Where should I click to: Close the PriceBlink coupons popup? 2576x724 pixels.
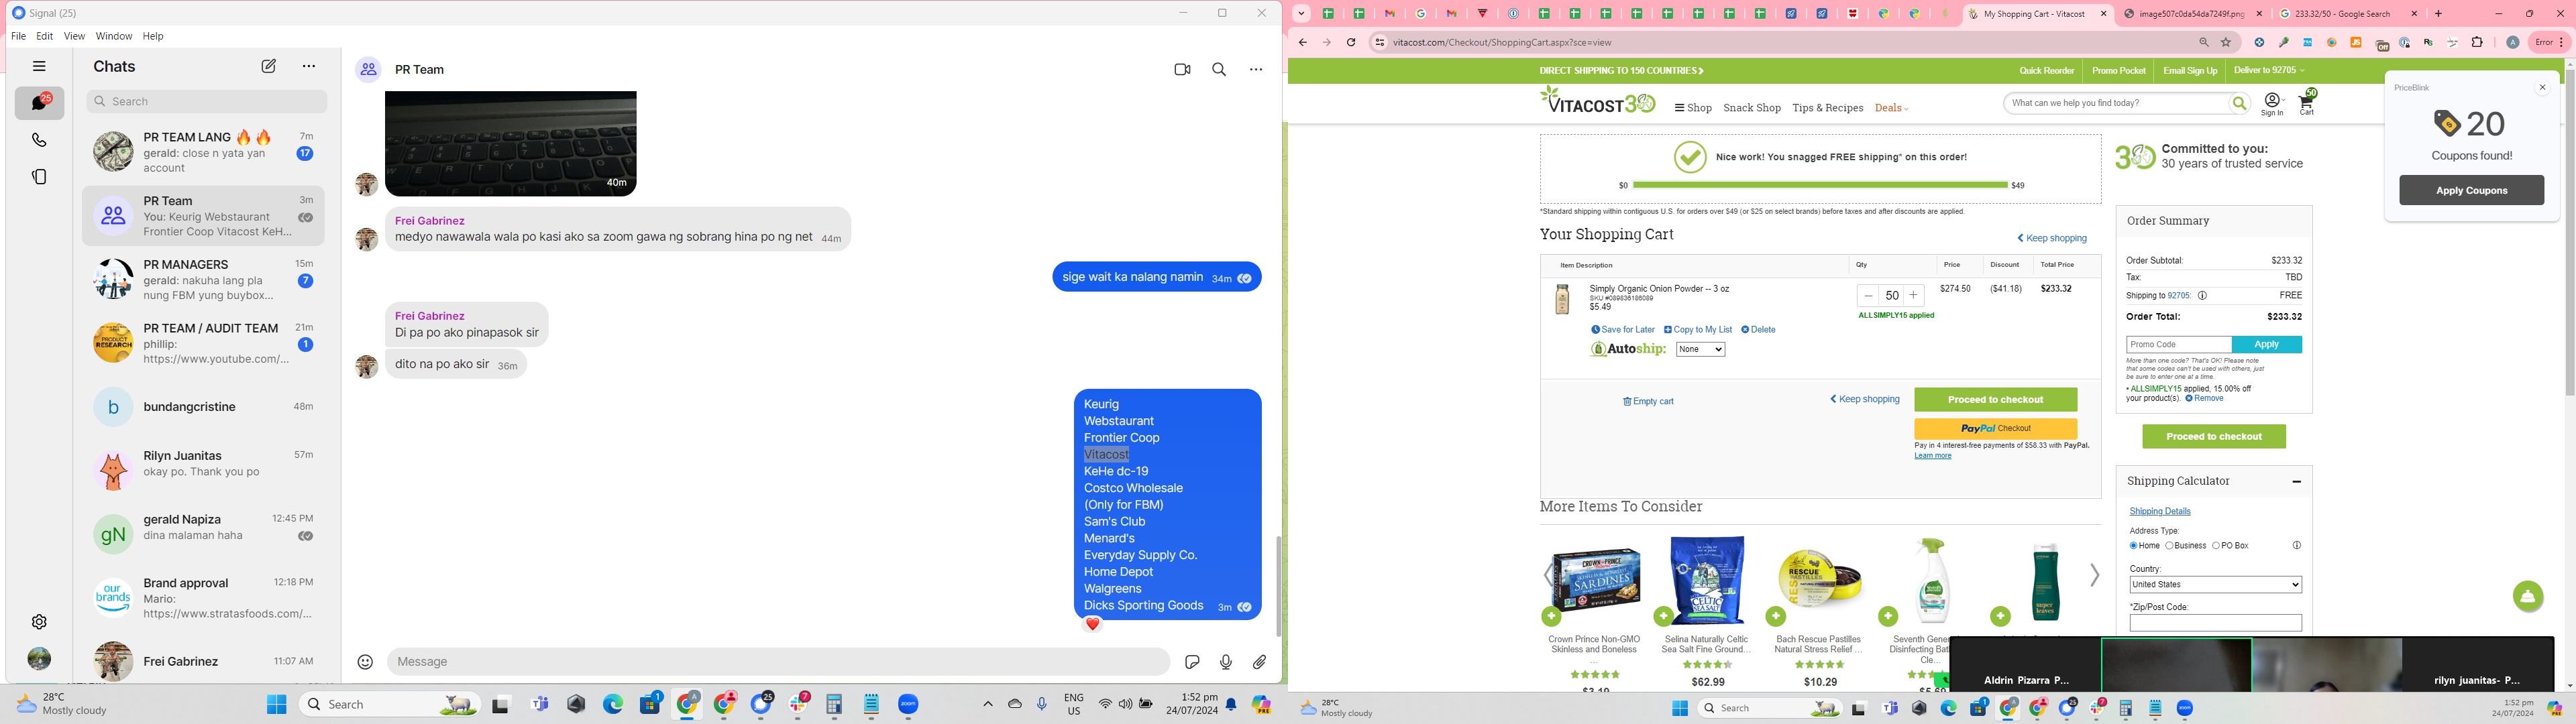2542,88
